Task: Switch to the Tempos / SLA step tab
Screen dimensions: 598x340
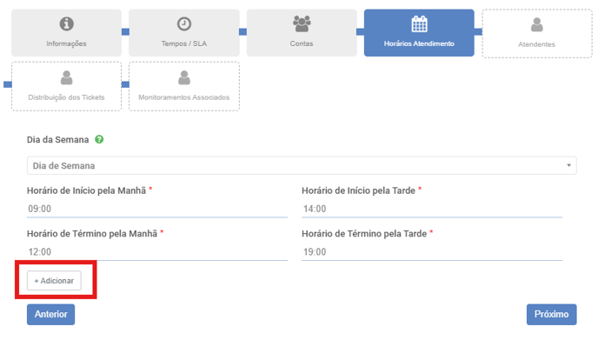Action: point(183,33)
